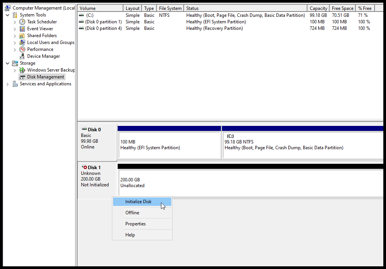This screenshot has height=269, width=386.
Task: Select the Device Manager tree item
Action: [43, 56]
